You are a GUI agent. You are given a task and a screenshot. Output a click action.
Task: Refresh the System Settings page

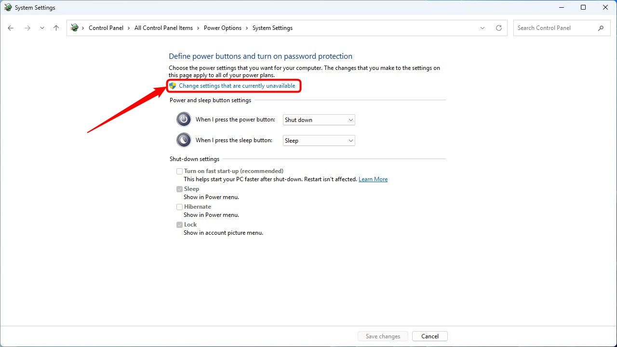(499, 28)
